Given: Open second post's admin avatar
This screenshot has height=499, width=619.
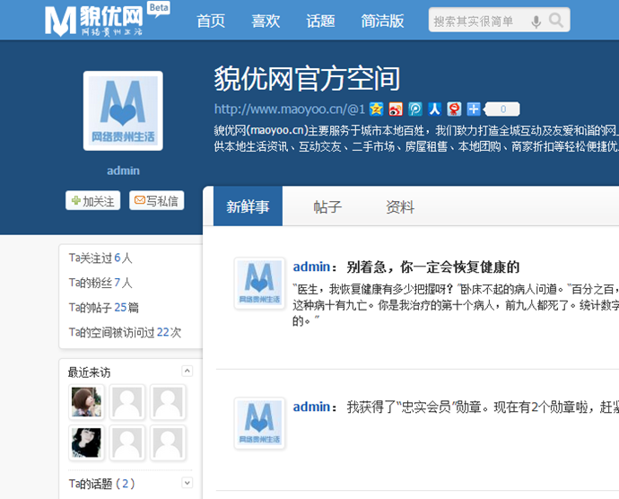Looking at the screenshot, I should pos(259,423).
